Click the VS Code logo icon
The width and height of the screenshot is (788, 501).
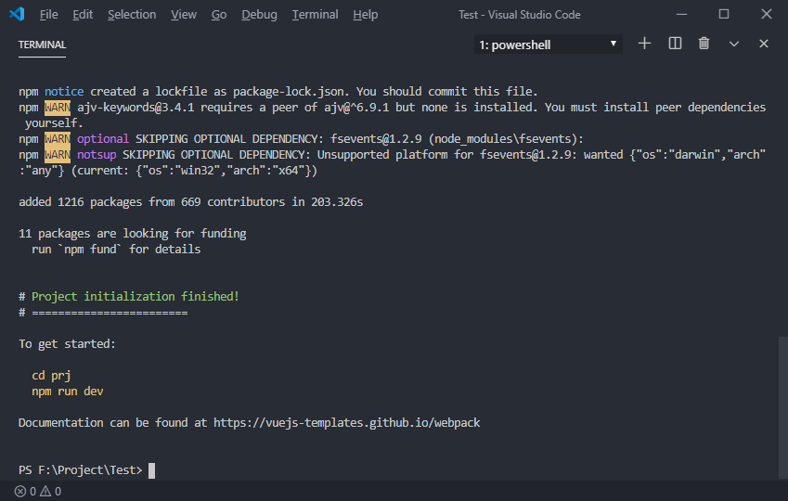(17, 14)
